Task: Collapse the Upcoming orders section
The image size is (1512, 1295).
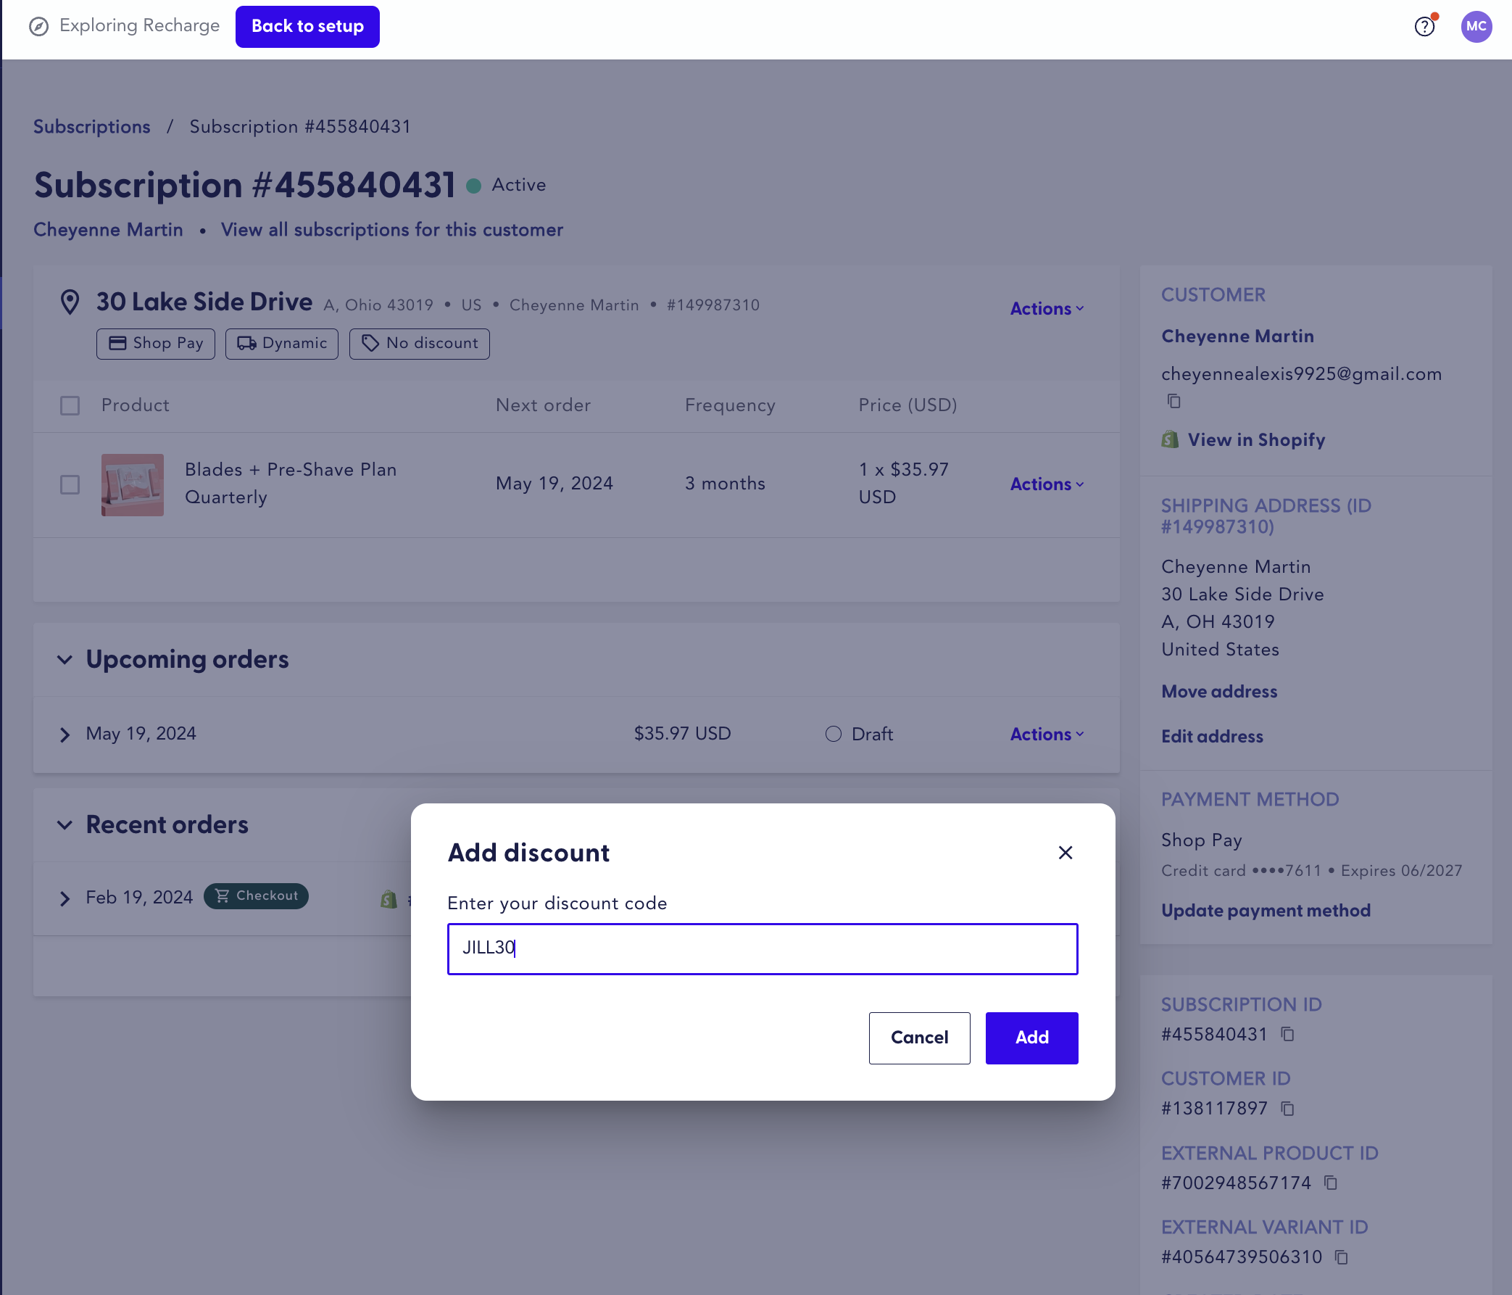Action: 65,659
